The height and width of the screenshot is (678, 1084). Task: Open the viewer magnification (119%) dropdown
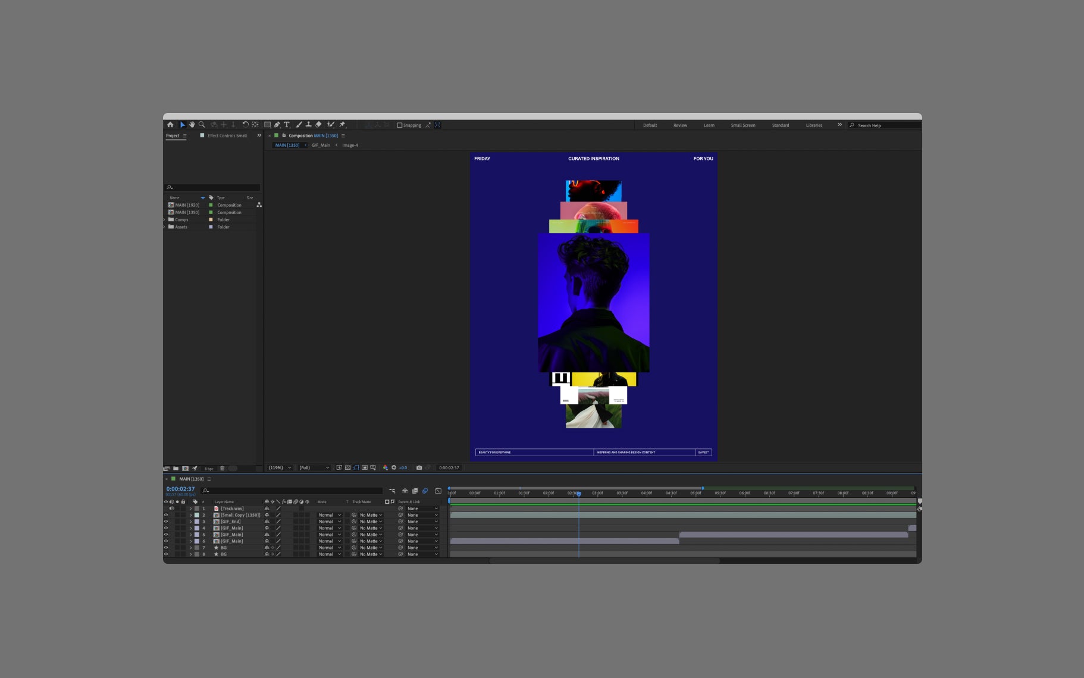click(280, 467)
